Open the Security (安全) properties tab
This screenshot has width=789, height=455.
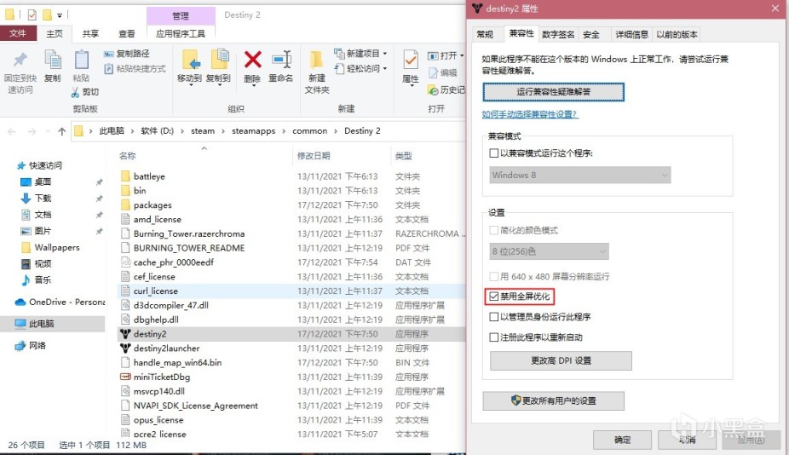[590, 35]
